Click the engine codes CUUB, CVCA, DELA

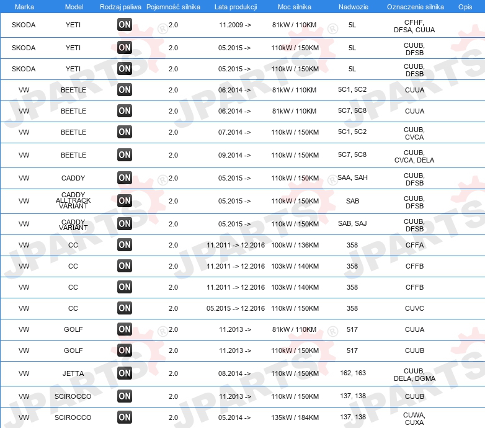[x=414, y=156]
